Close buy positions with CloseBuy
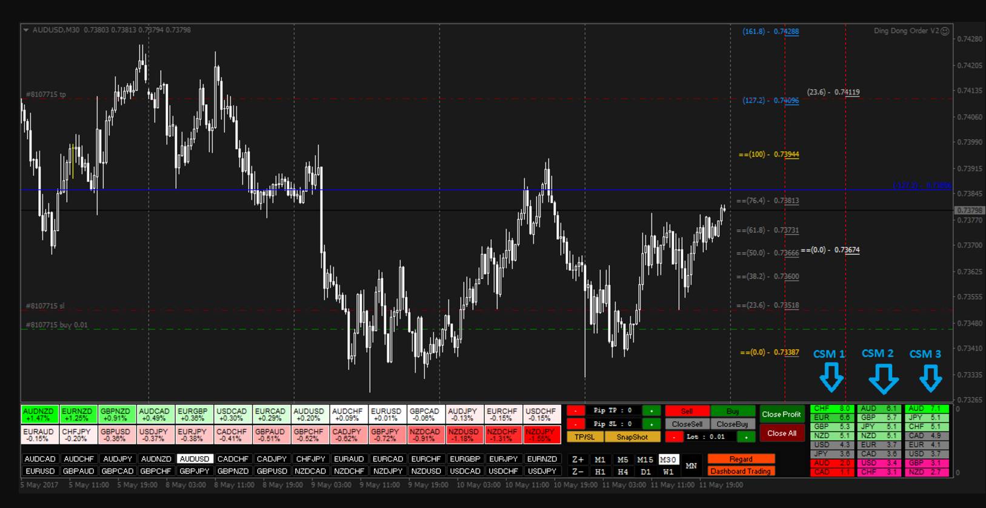The height and width of the screenshot is (508, 986). (x=733, y=424)
